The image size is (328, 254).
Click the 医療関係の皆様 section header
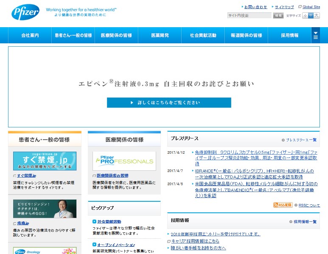(124, 140)
